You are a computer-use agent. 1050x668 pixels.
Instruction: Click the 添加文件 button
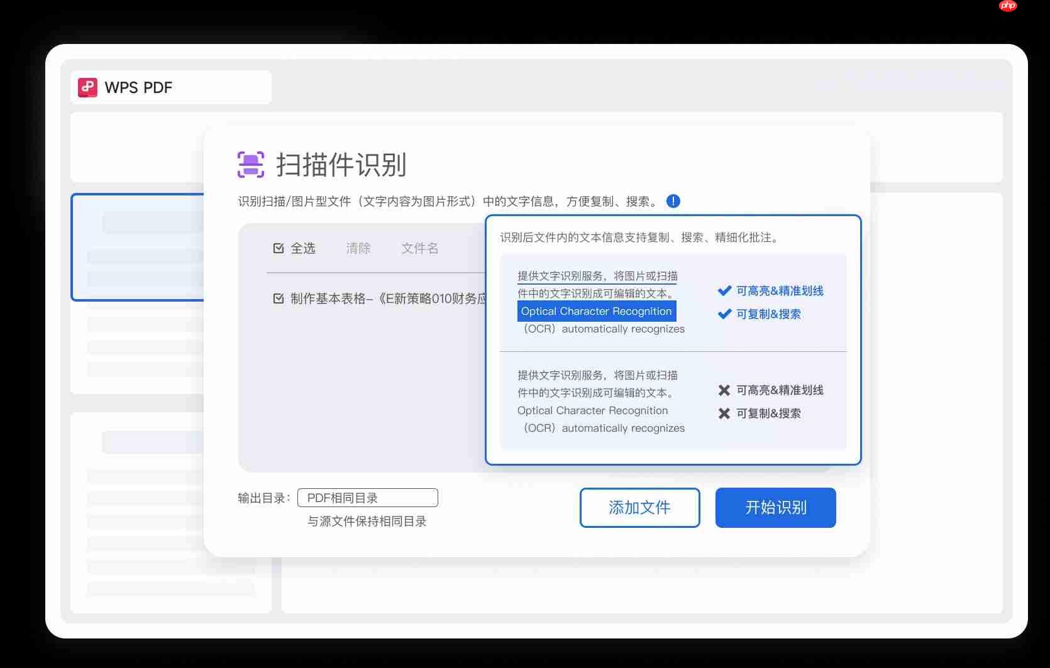[639, 508]
